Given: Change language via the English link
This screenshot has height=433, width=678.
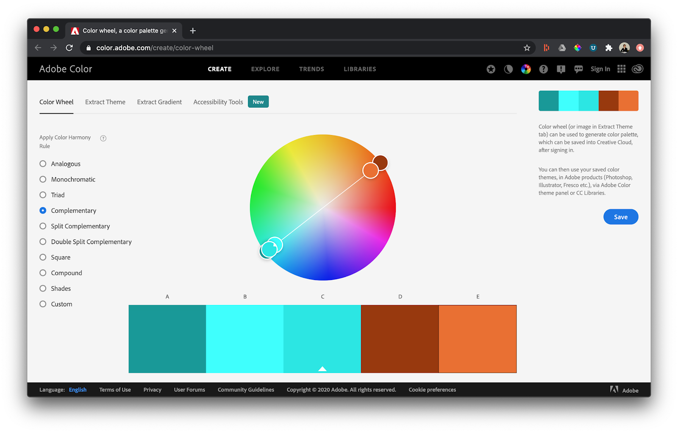Looking at the screenshot, I should (x=78, y=390).
